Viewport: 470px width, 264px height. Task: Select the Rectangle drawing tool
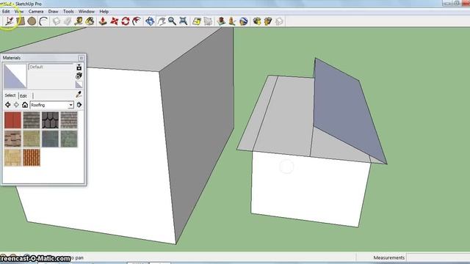click(21, 21)
